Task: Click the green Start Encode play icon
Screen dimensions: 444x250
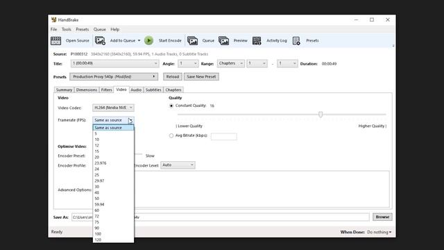Action: click(148, 40)
